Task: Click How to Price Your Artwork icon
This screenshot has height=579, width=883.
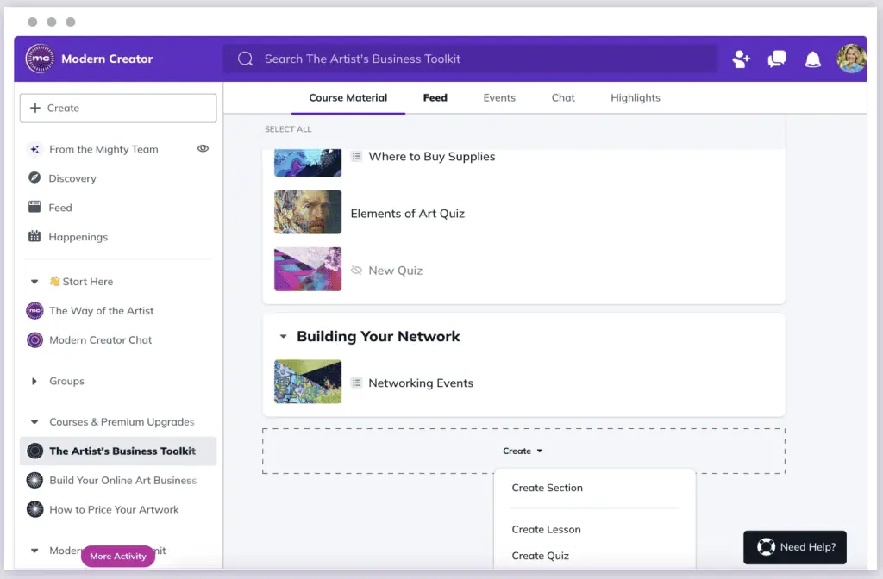Action: pyautogui.click(x=34, y=509)
